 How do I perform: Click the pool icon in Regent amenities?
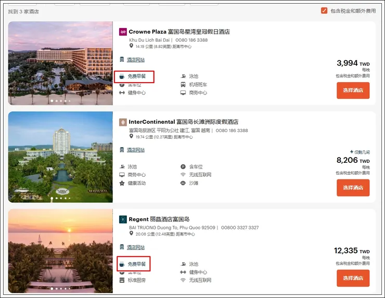point(183,264)
